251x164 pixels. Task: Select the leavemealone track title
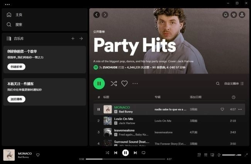[x=124, y=130]
